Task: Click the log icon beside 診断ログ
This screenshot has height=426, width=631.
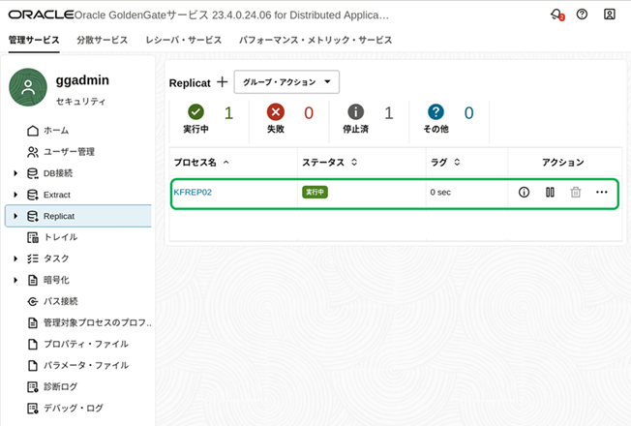Action: (x=33, y=386)
